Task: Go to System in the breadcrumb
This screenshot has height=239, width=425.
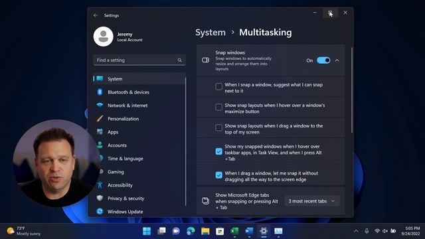Action: (x=211, y=33)
